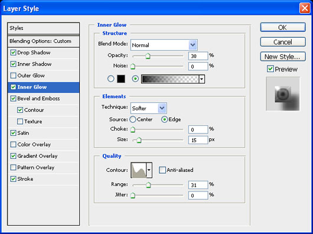
Task: Click the Opacity percent field
Action: point(198,56)
